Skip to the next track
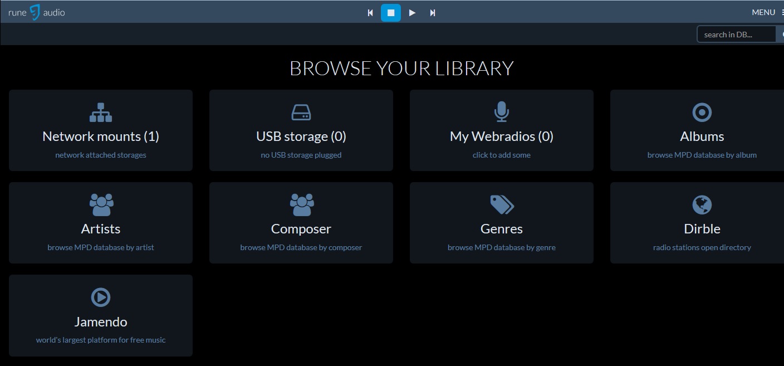 pyautogui.click(x=433, y=13)
